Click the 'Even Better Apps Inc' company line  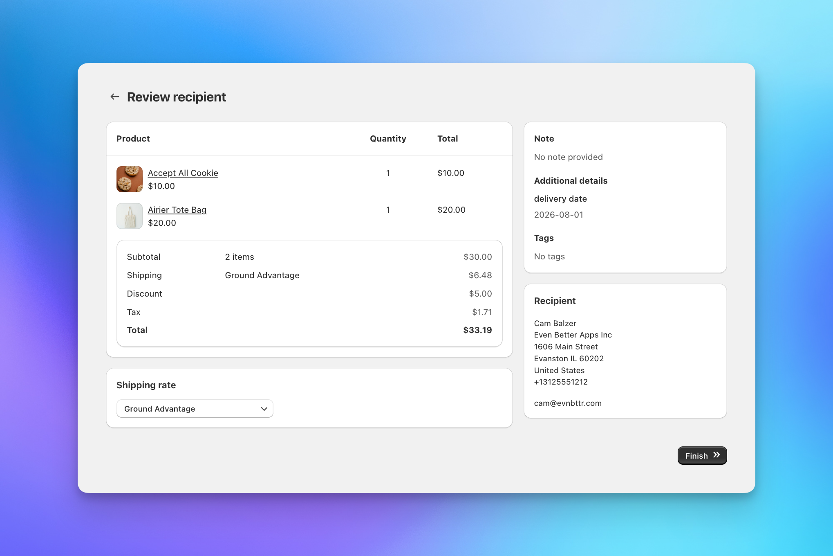coord(573,335)
